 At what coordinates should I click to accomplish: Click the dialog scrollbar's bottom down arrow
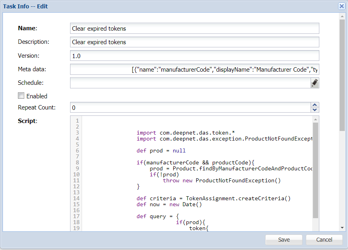[x=342, y=227]
